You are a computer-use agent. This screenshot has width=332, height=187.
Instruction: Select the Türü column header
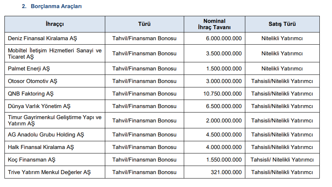[x=145, y=24]
